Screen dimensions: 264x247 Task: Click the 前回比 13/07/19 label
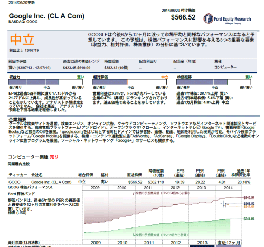click(24, 50)
